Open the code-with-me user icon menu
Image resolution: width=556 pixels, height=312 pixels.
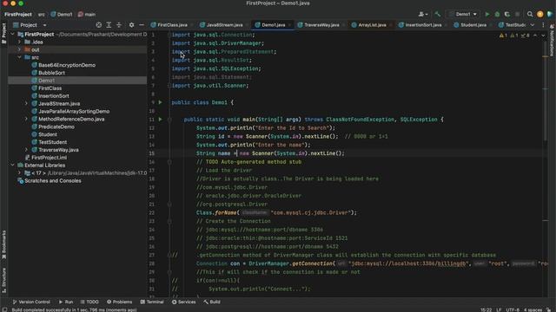(x=423, y=15)
